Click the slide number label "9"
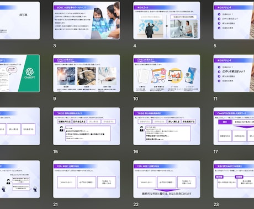 point(55,99)
